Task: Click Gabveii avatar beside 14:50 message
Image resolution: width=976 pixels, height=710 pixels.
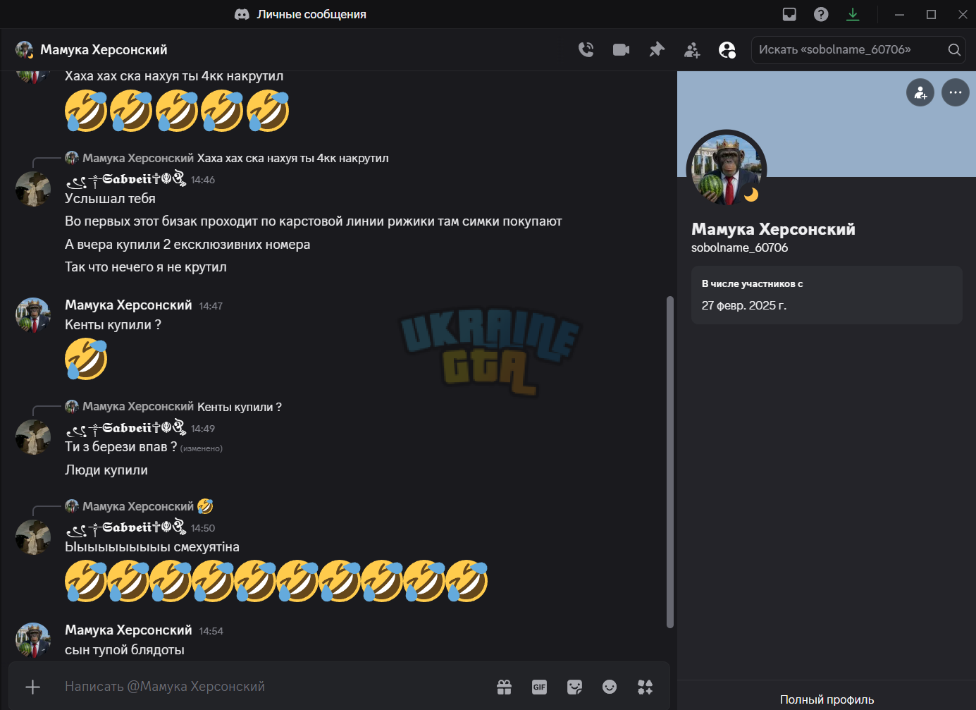Action: tap(33, 537)
